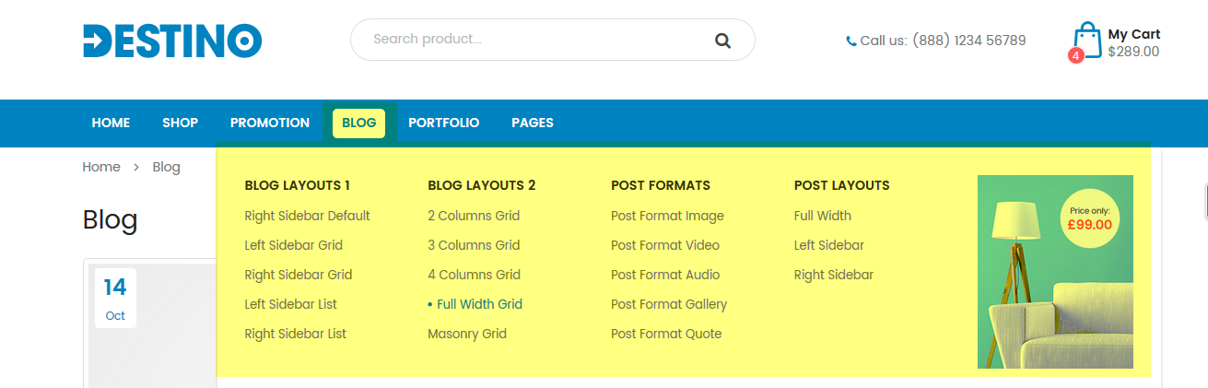Click the phone icon beside Call us
The image size is (1208, 388).
850,41
